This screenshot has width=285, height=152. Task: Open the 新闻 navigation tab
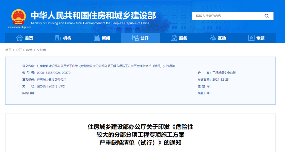pos(102,38)
